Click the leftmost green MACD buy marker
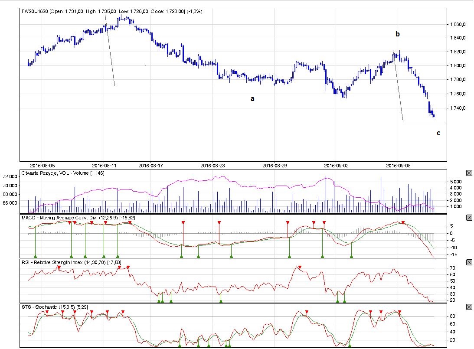The height and width of the screenshot is (349, 474). coord(35,256)
